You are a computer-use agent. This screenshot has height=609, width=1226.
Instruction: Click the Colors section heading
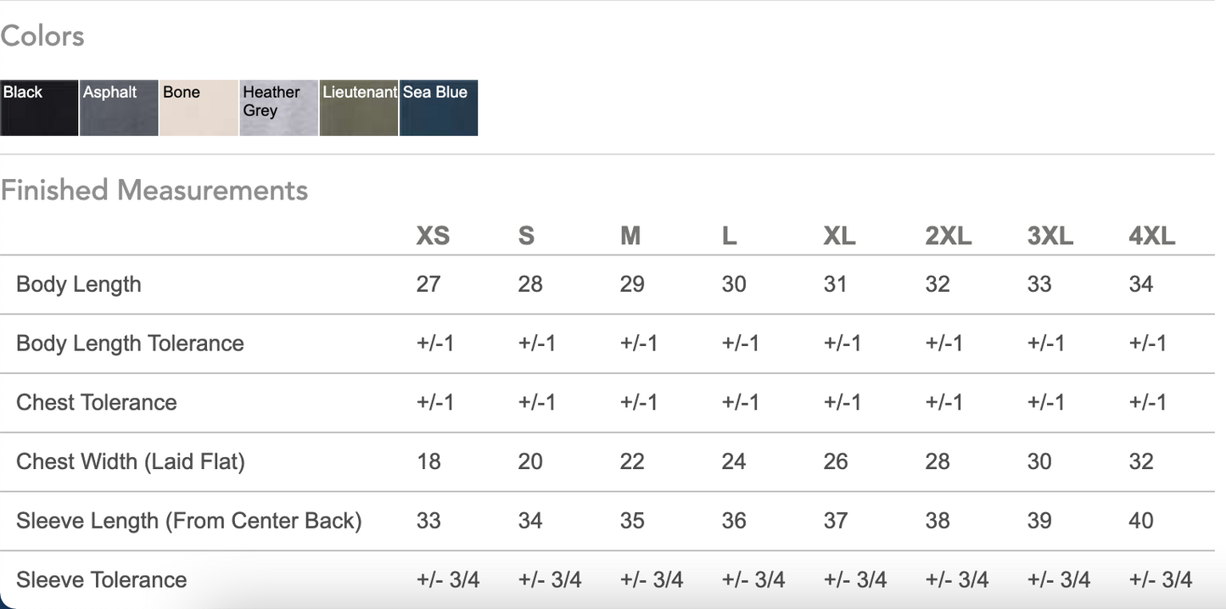(42, 36)
